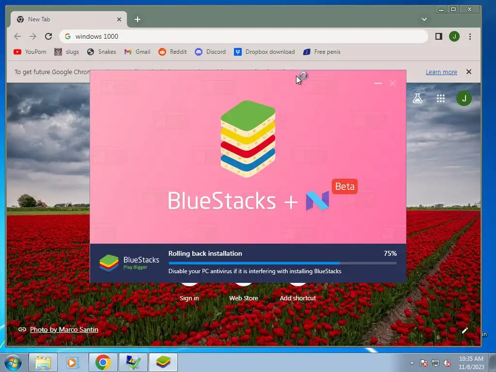496x372 pixels.
Task: Open the Snakes bookmark
Action: (102, 52)
